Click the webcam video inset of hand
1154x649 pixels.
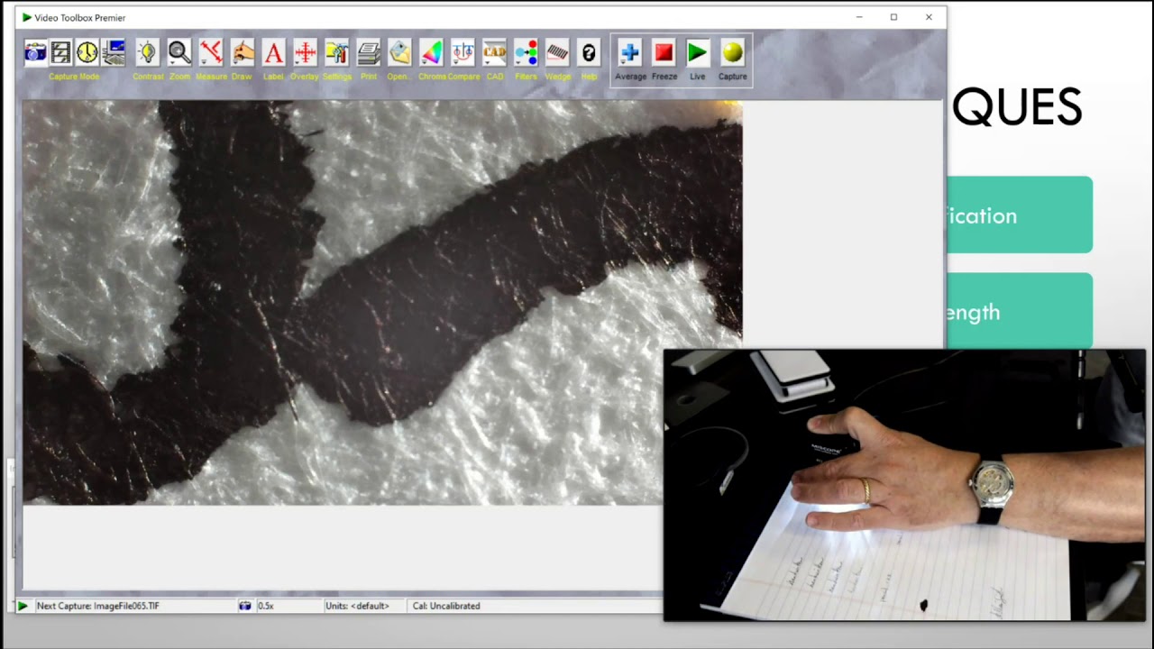click(x=904, y=485)
